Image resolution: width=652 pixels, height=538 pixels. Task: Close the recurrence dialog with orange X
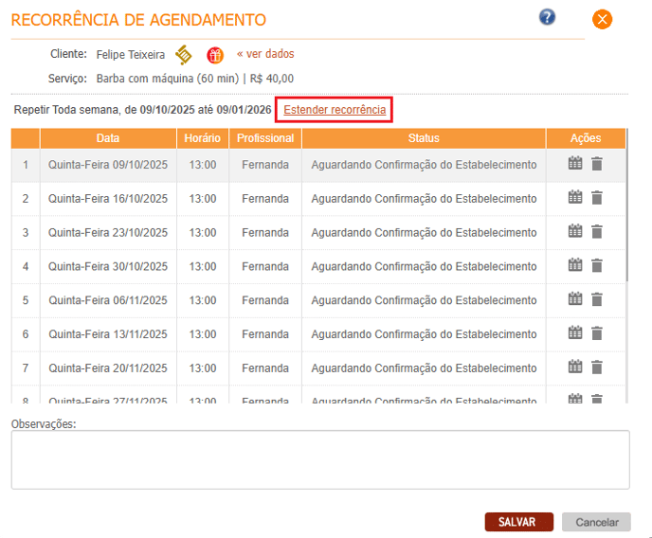click(602, 19)
